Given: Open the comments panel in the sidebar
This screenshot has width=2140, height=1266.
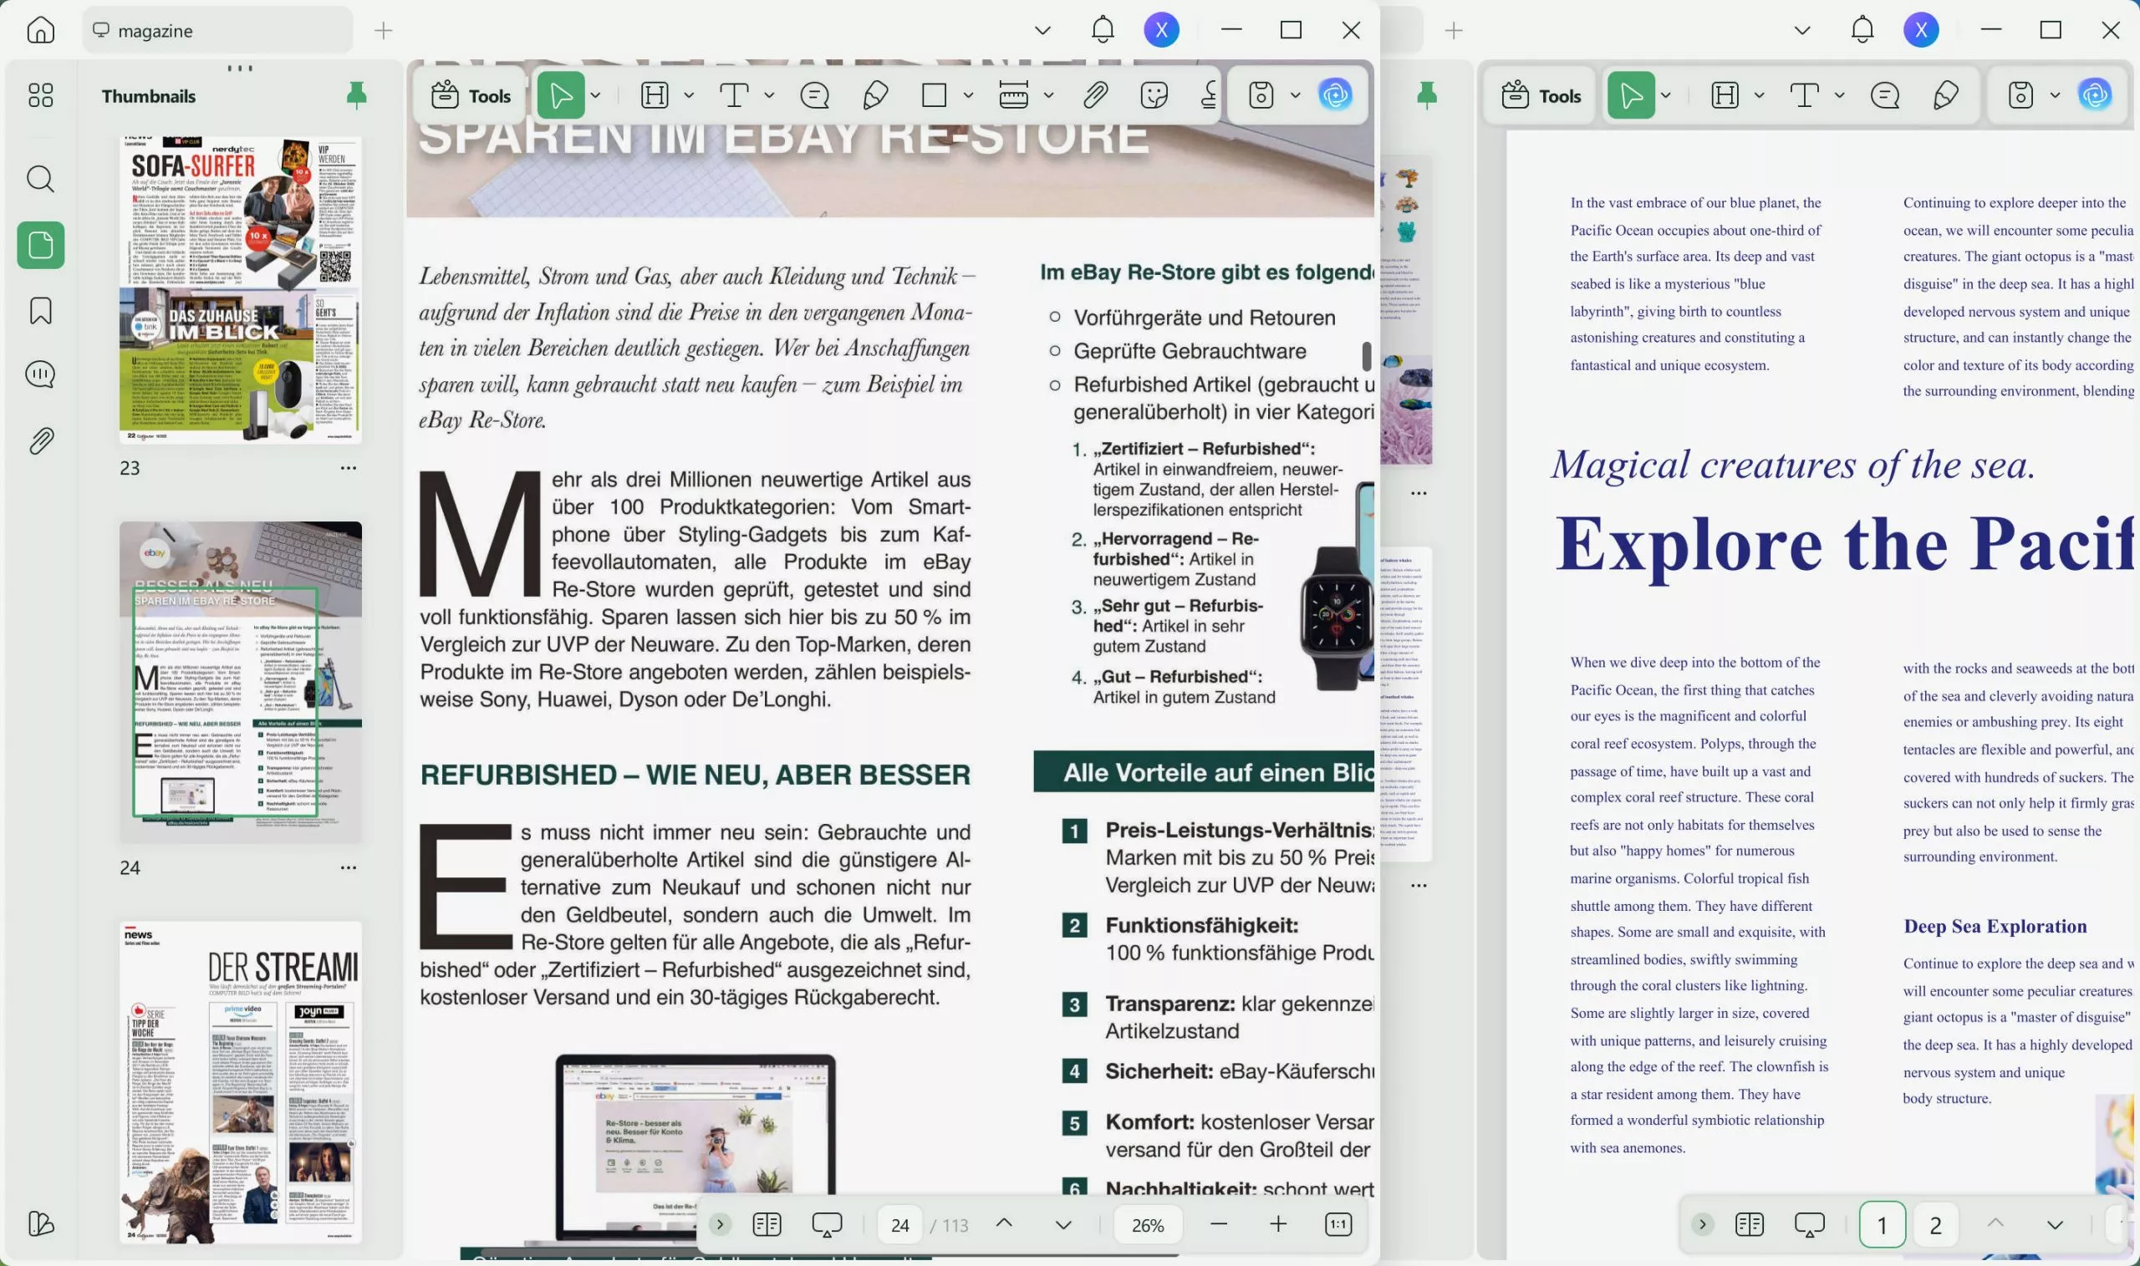Looking at the screenshot, I should [39, 374].
